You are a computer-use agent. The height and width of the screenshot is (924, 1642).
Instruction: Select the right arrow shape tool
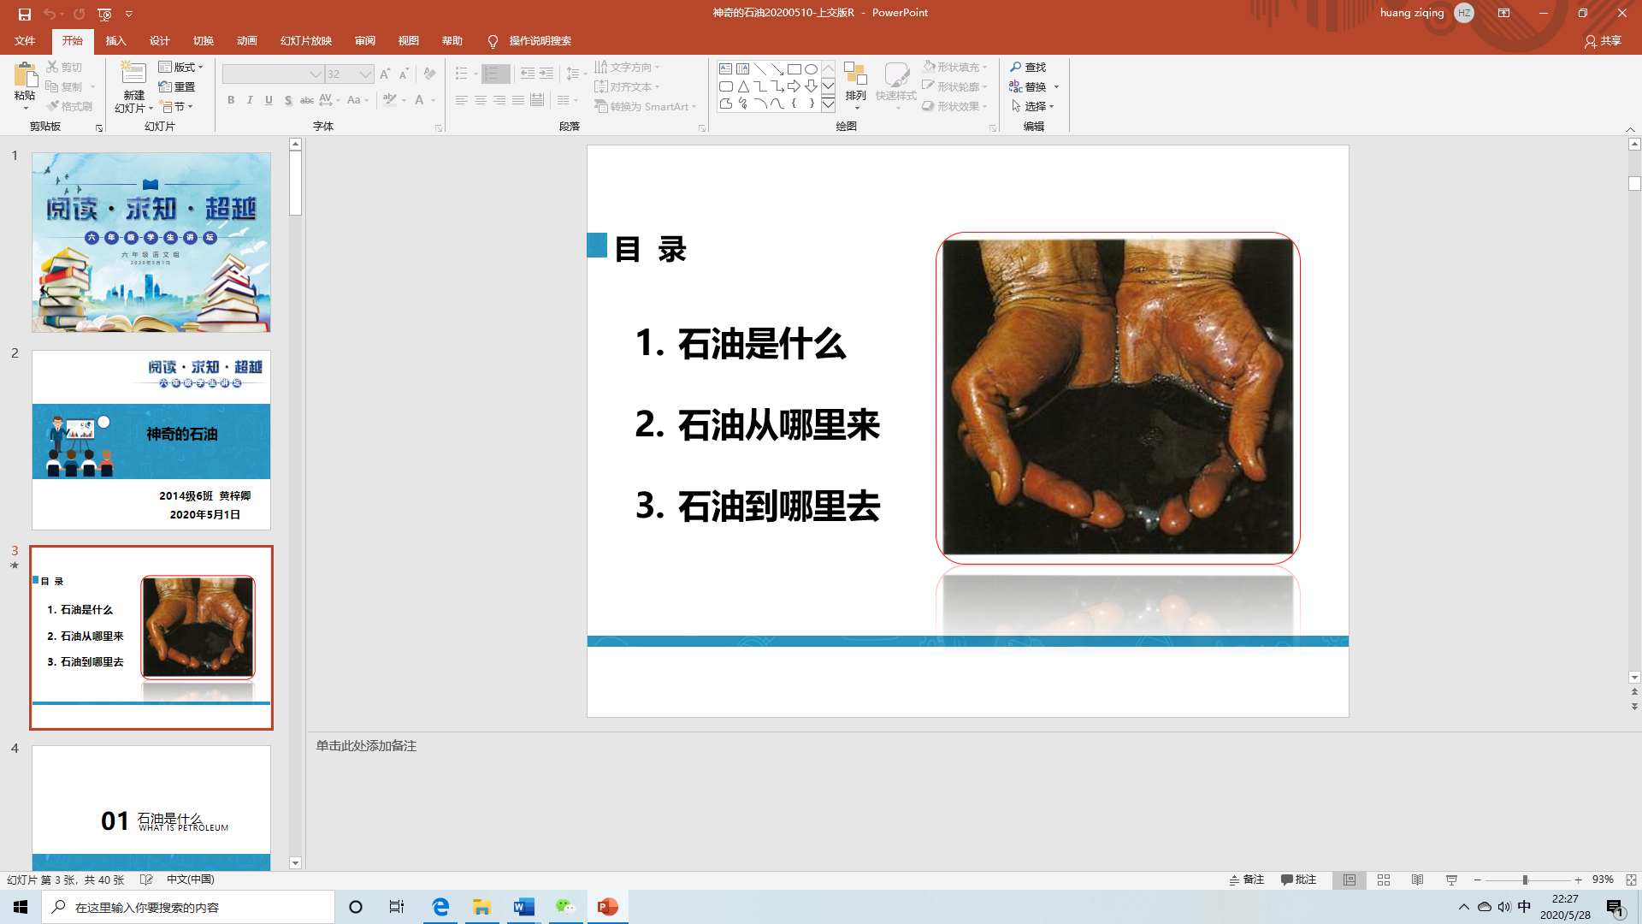tap(794, 86)
